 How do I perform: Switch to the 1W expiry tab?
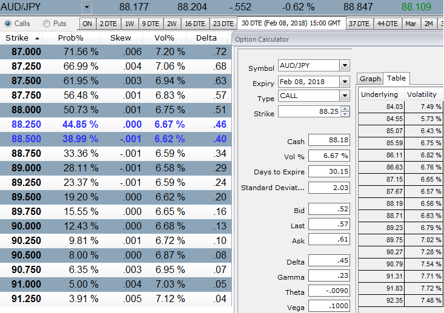click(130, 24)
